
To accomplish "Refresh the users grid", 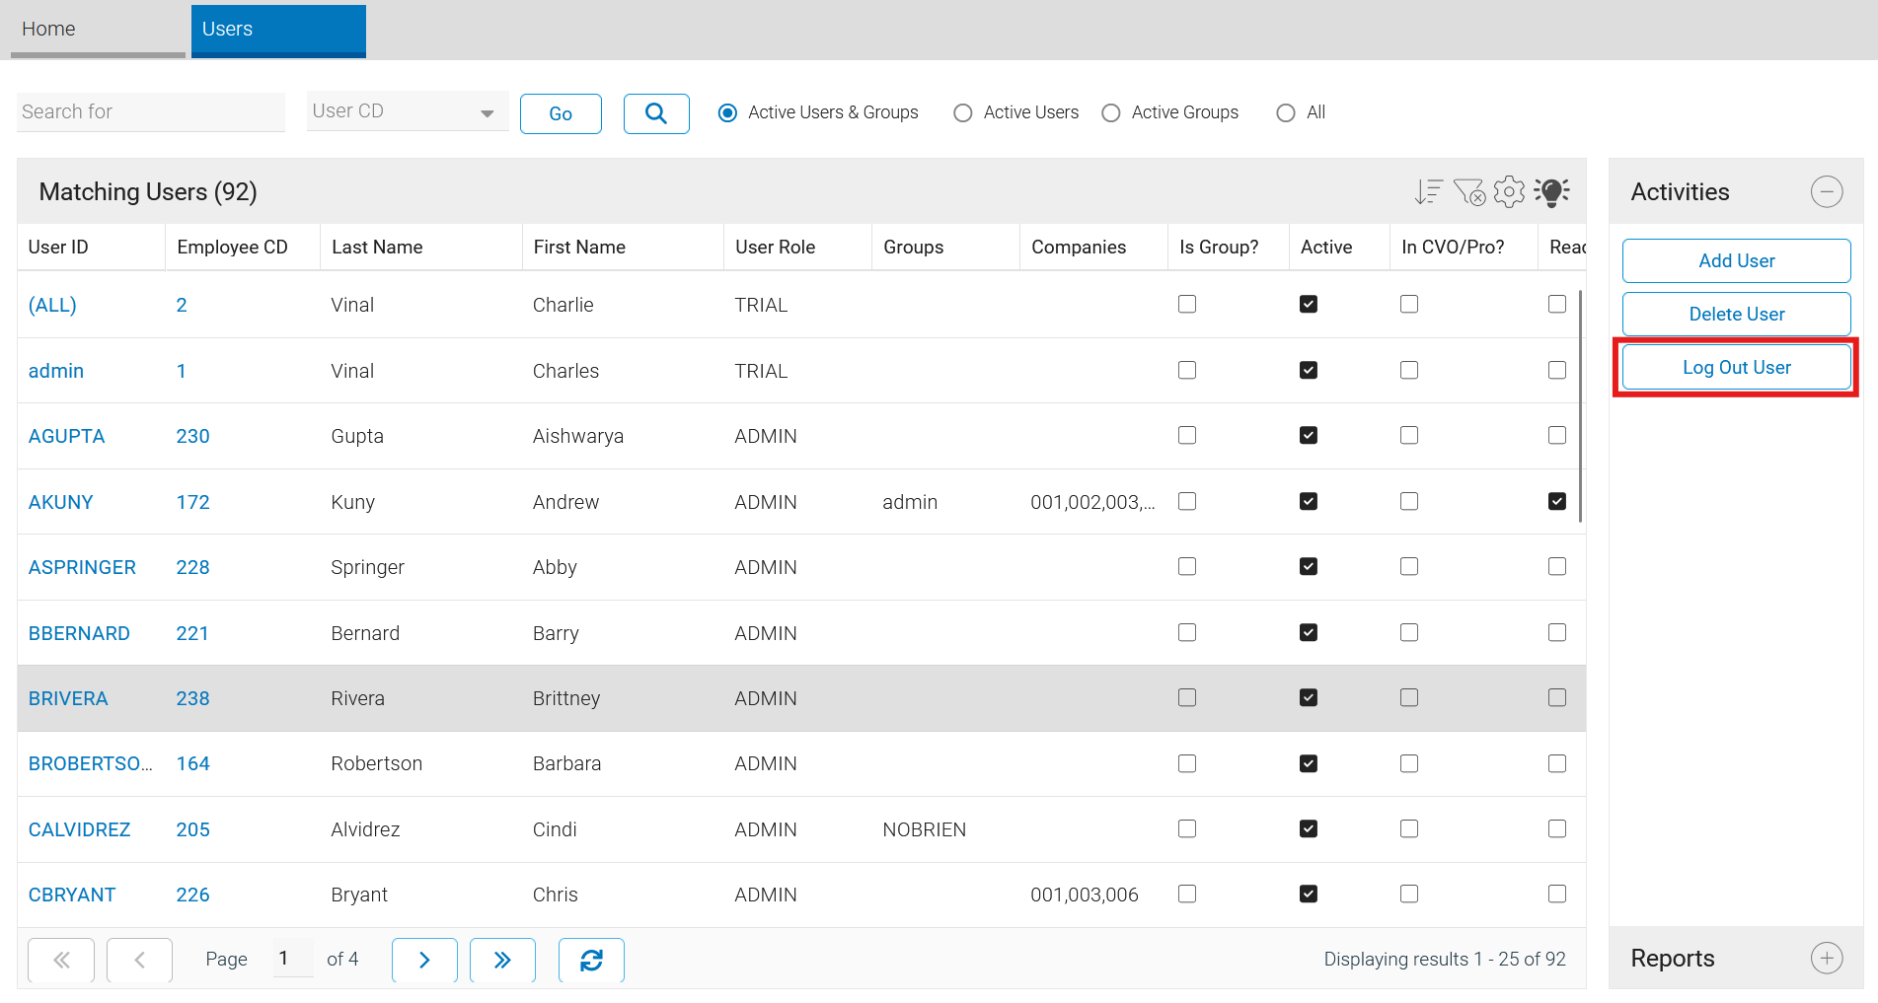I will point(591,960).
